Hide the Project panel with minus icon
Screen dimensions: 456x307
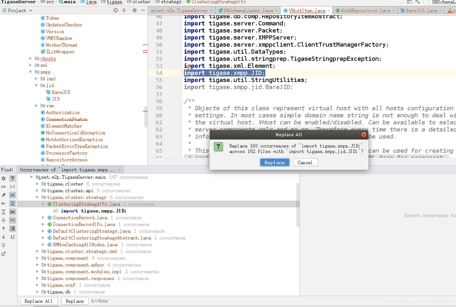[143, 10]
